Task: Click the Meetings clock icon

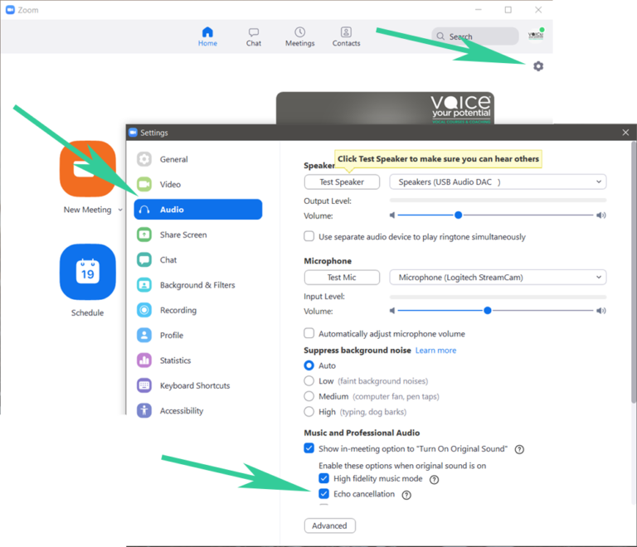Action: tap(299, 32)
